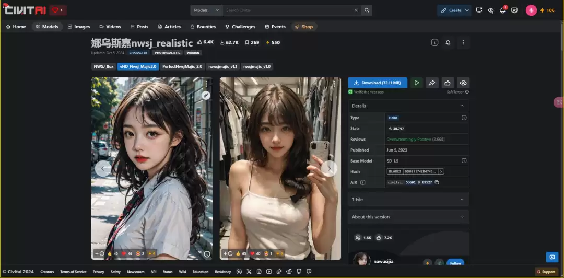Switch to the Images navigation tab
The height and width of the screenshot is (278, 564).
click(79, 27)
